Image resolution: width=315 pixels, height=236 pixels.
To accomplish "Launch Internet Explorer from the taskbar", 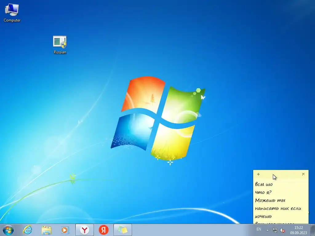I will [27, 230].
